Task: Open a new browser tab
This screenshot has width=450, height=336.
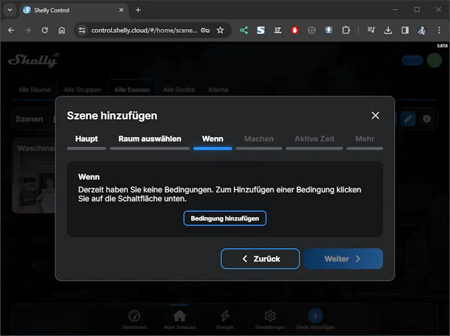Action: (138, 10)
